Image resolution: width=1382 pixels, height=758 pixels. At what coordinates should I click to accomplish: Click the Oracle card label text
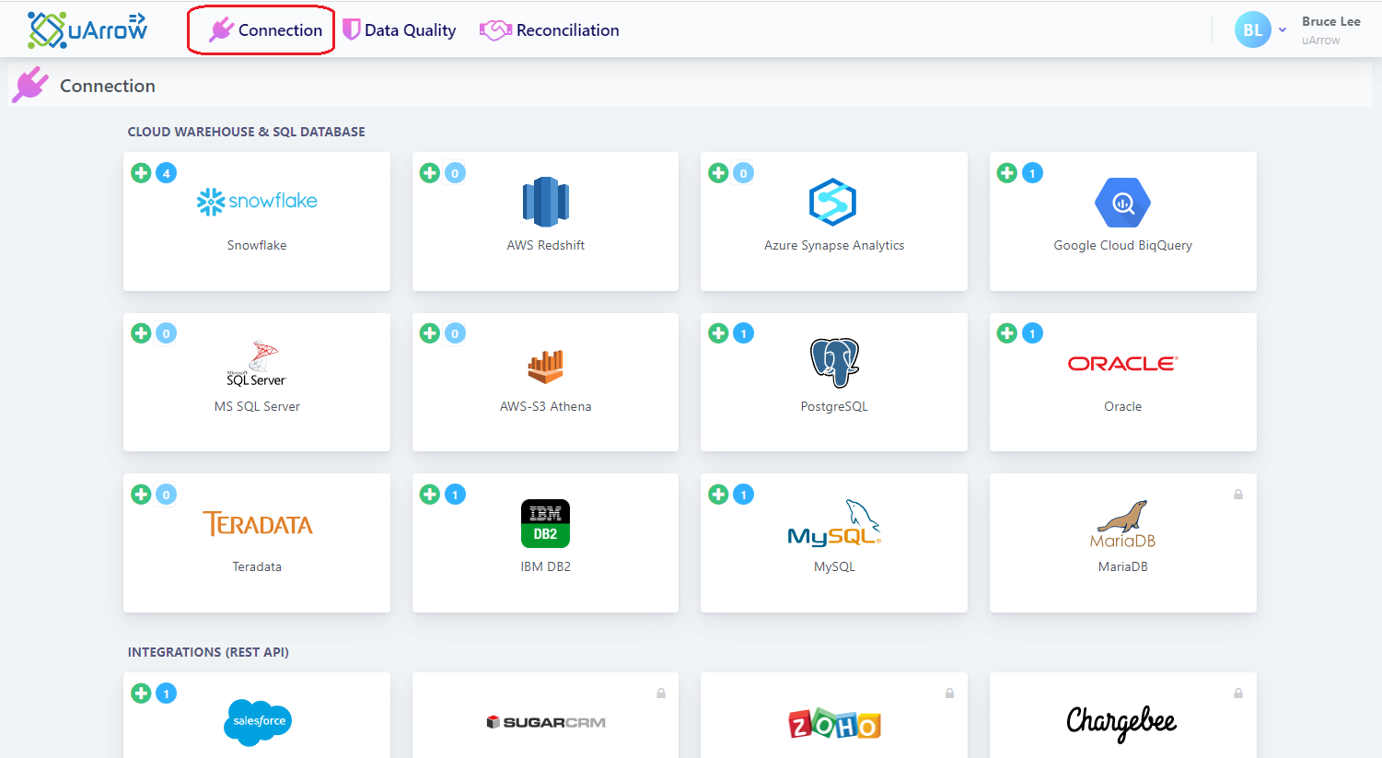pyautogui.click(x=1122, y=406)
